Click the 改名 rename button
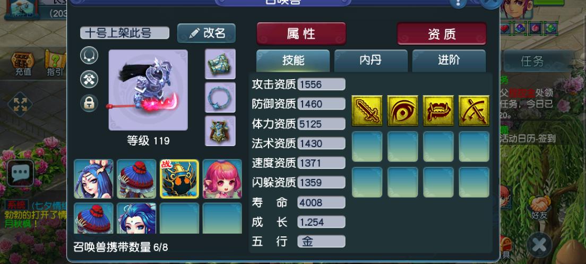The height and width of the screenshot is (264, 586). point(206,33)
